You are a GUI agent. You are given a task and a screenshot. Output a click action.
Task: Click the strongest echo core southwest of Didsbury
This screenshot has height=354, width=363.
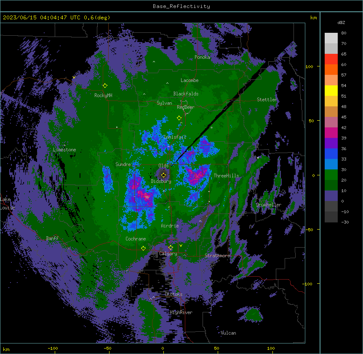tap(147, 197)
